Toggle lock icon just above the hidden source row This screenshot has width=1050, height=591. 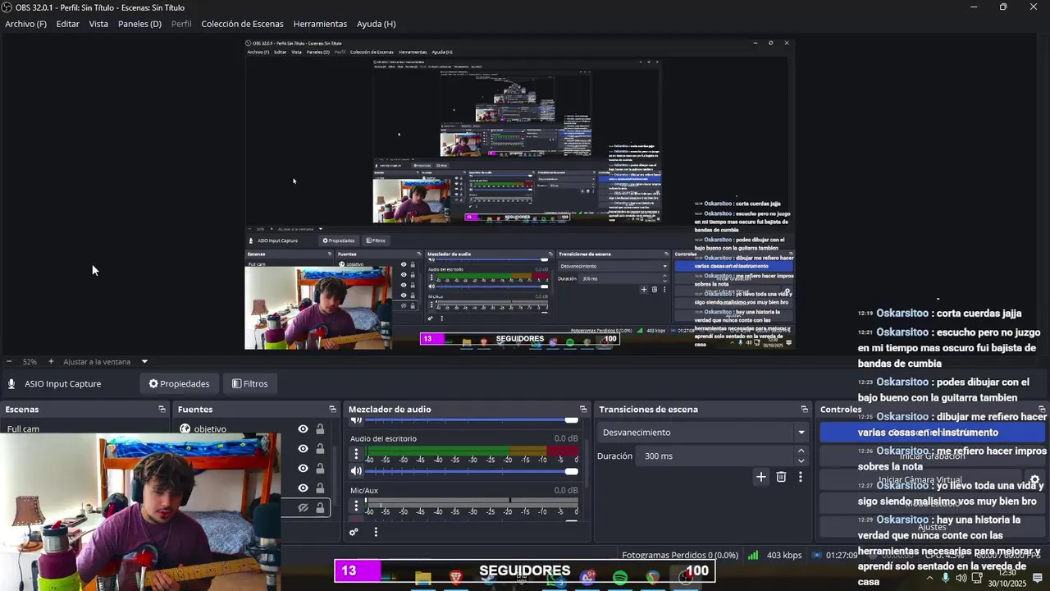coord(320,488)
